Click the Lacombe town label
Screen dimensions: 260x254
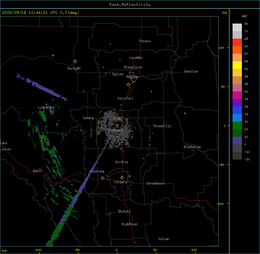(x=136, y=58)
